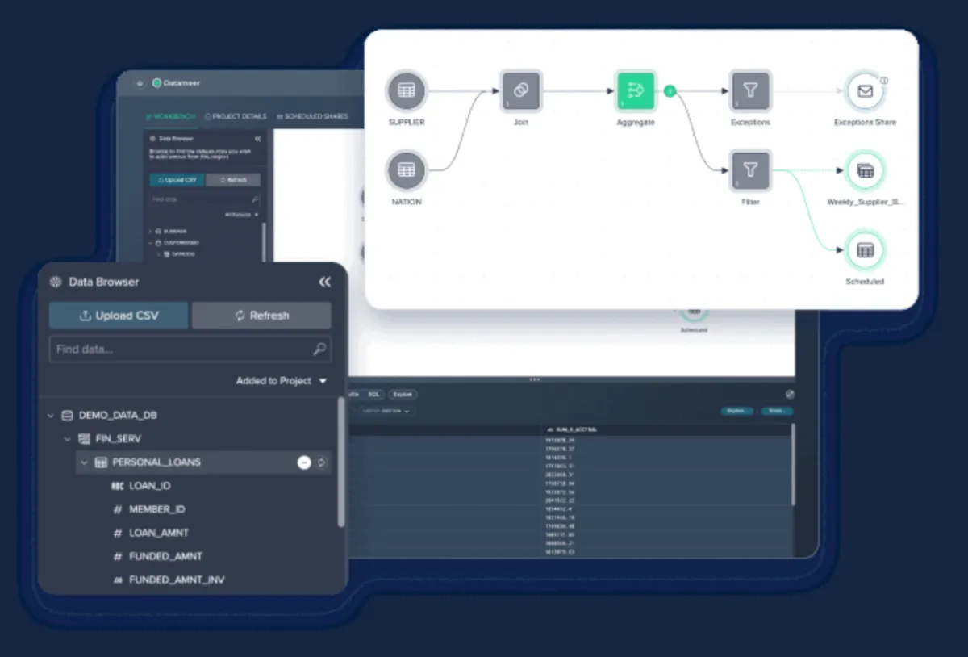The height and width of the screenshot is (657, 968).
Task: Open the PROJECT DETAILS tab
Action: point(236,116)
